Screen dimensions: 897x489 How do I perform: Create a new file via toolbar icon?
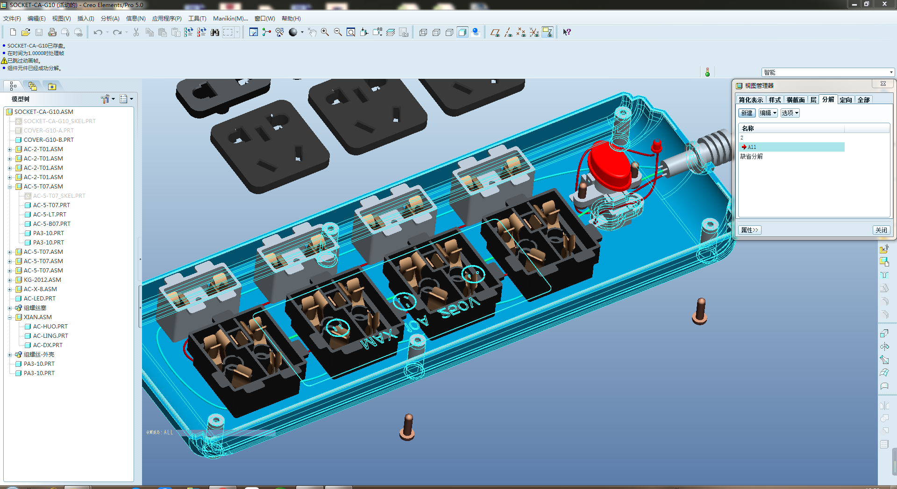(x=13, y=32)
